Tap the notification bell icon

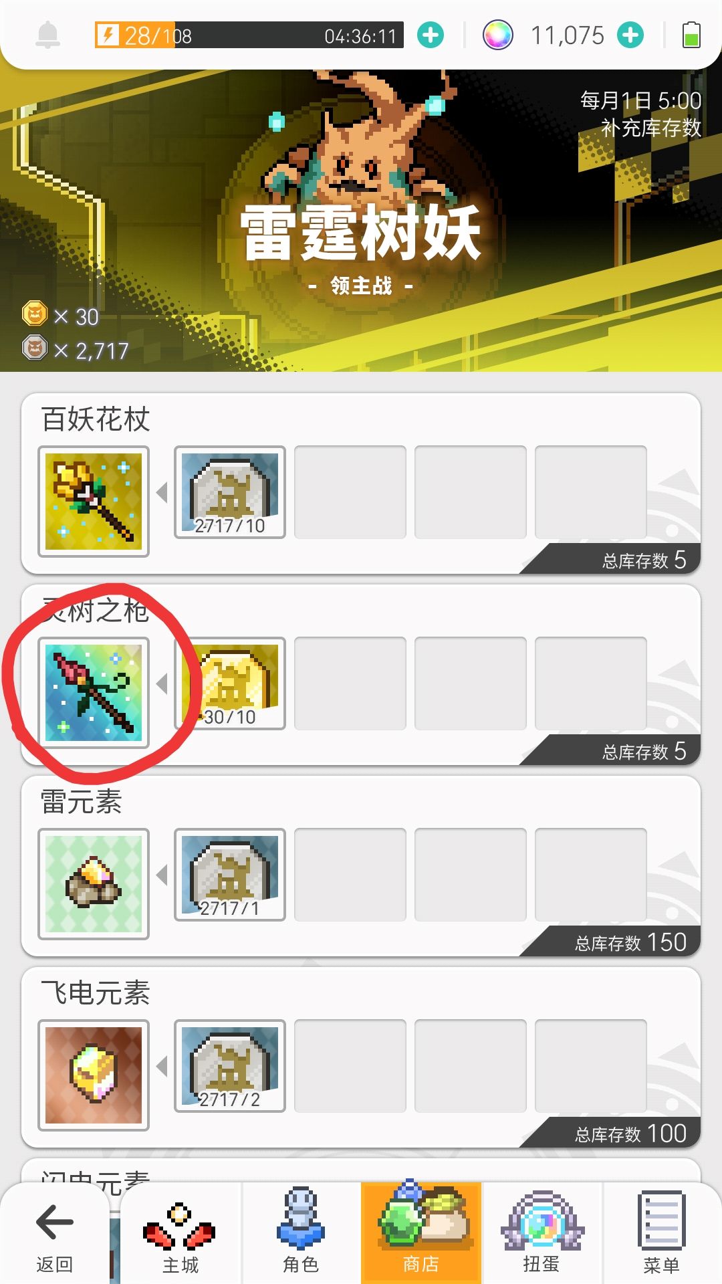(x=47, y=35)
